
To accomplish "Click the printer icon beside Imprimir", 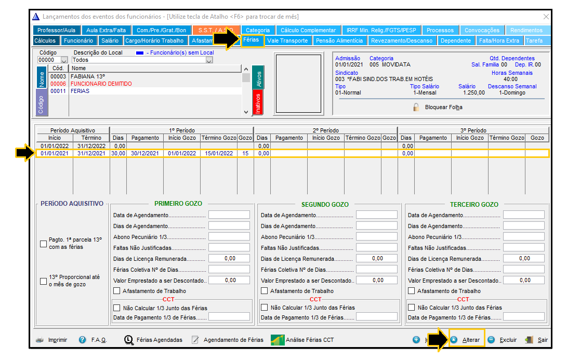I will (40, 340).
